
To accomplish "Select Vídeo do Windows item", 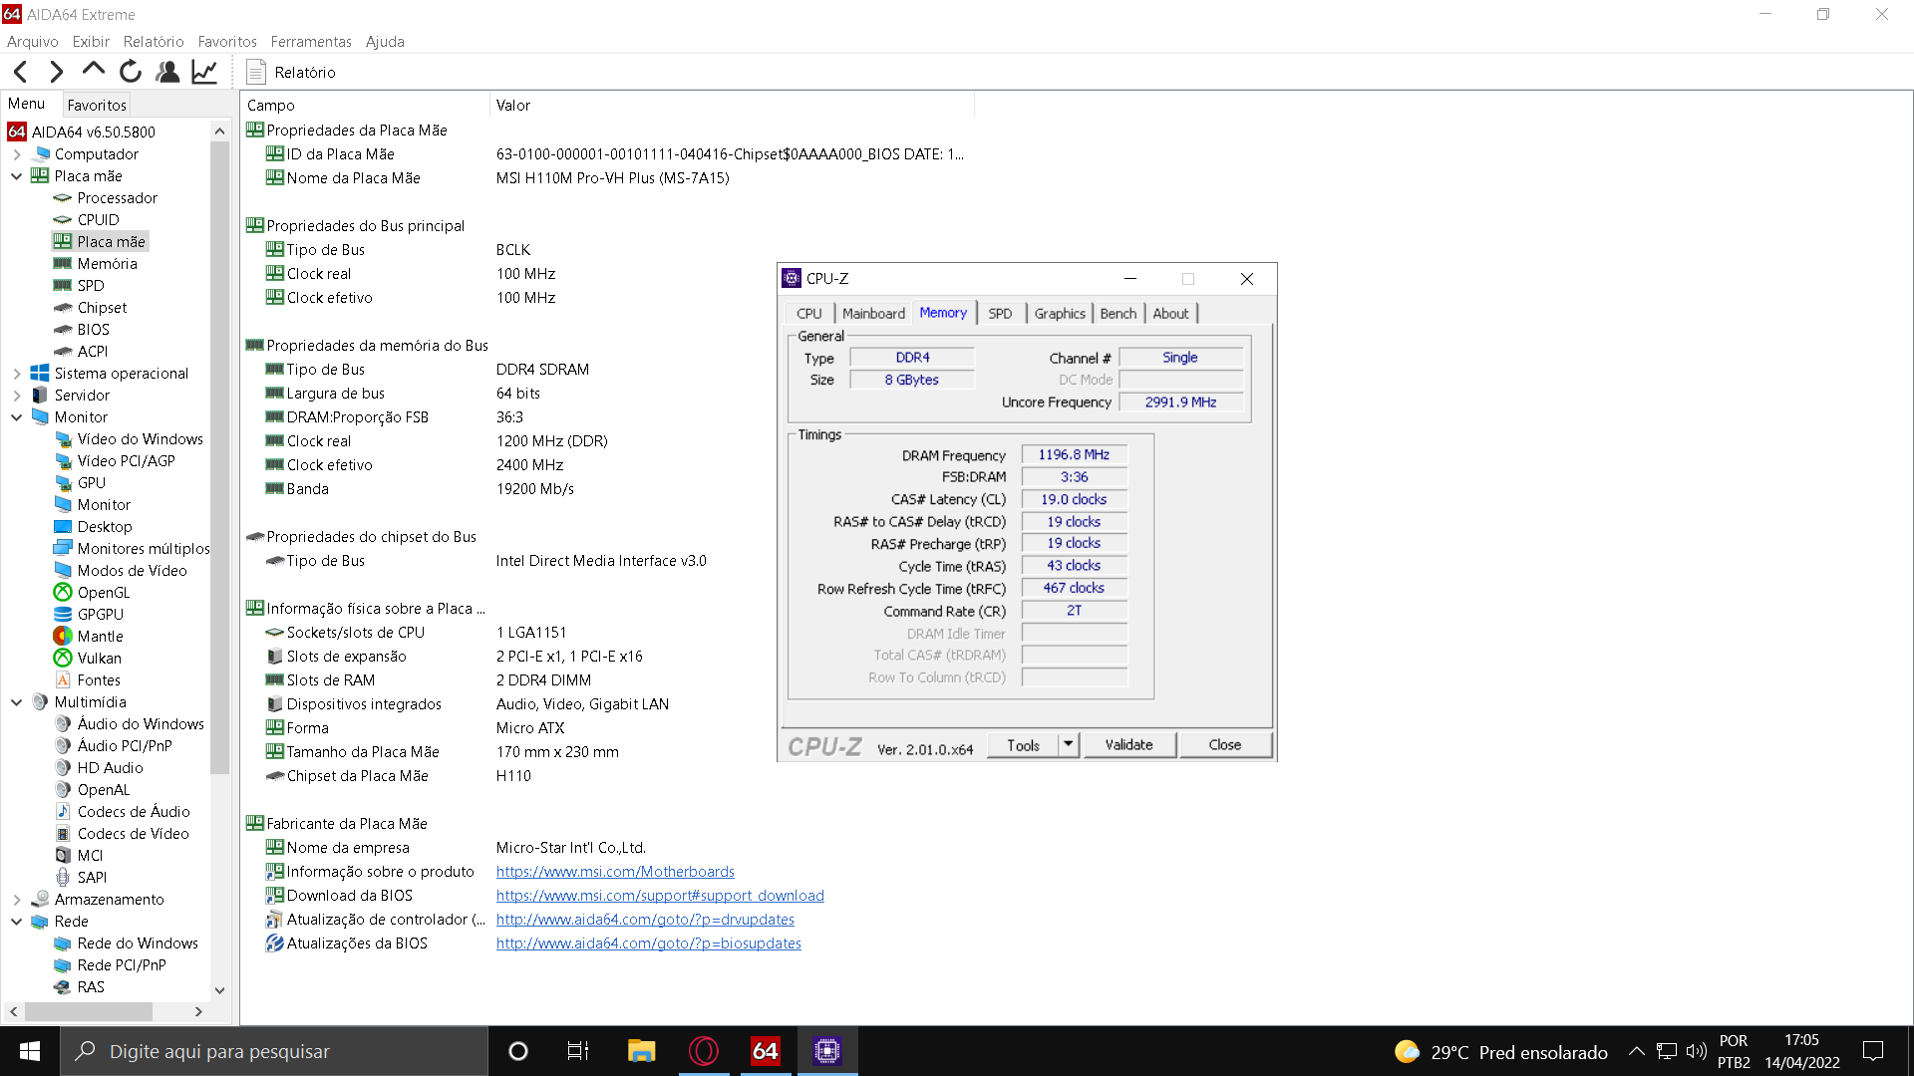I will click(140, 438).
